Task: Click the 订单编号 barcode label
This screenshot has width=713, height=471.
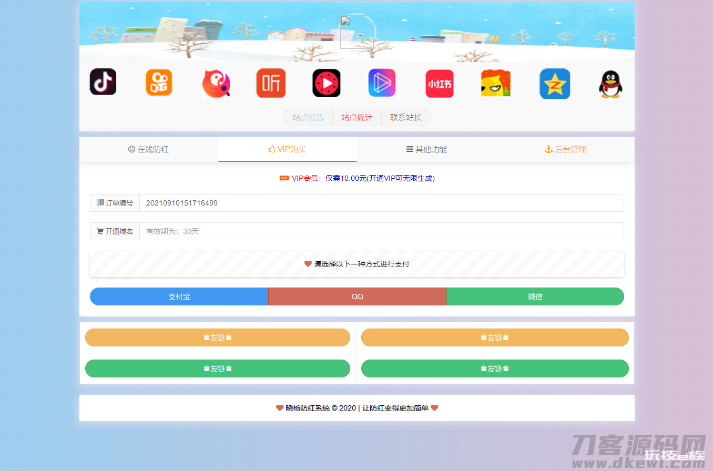Action: (x=115, y=203)
